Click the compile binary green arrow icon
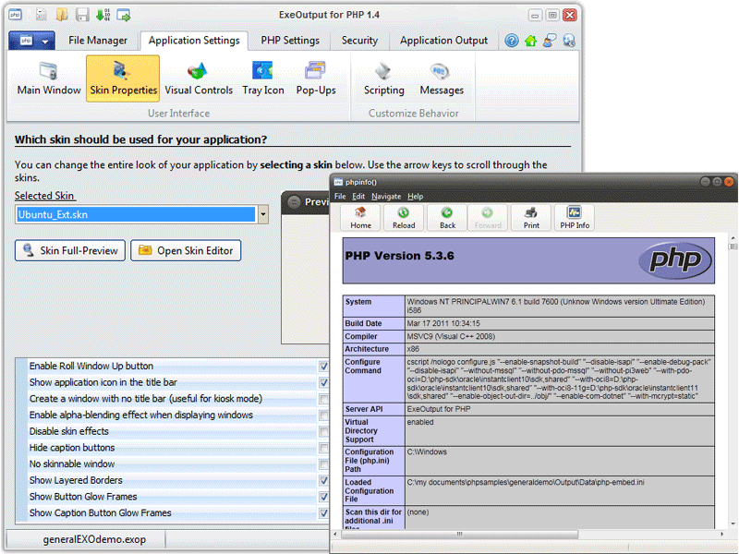739x554 pixels. click(x=103, y=15)
